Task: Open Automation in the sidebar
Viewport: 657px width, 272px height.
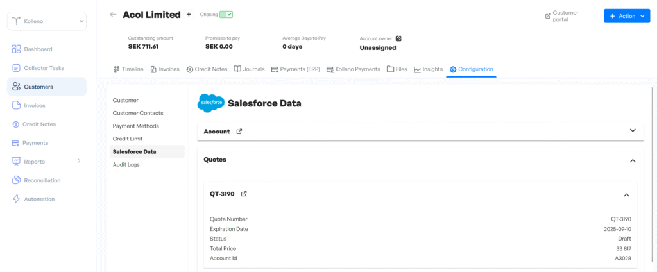Action: click(39, 199)
